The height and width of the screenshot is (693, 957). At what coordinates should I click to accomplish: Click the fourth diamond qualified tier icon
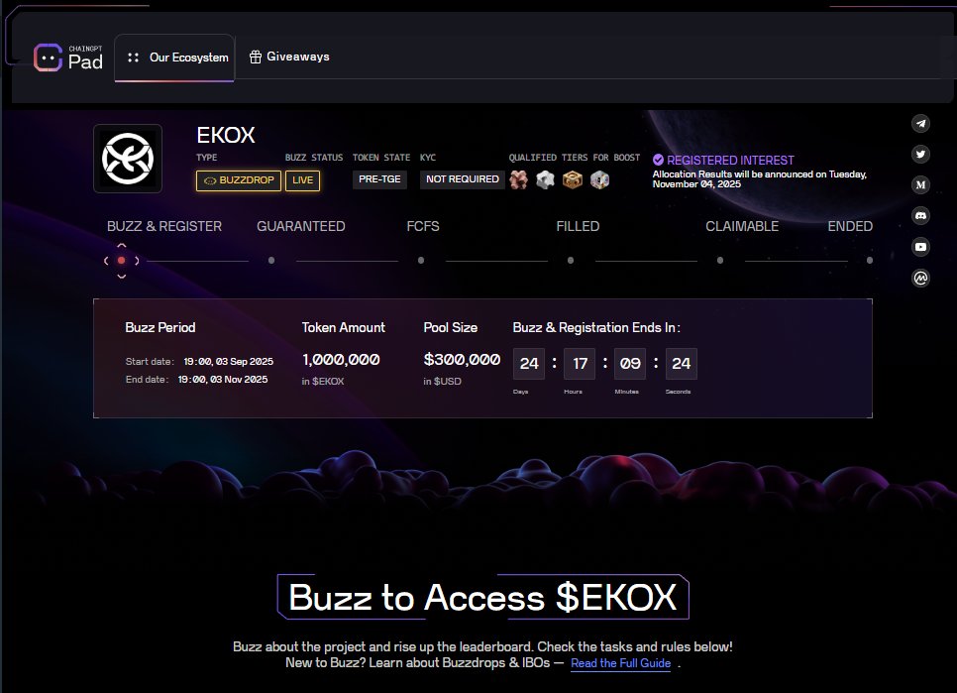coord(600,179)
